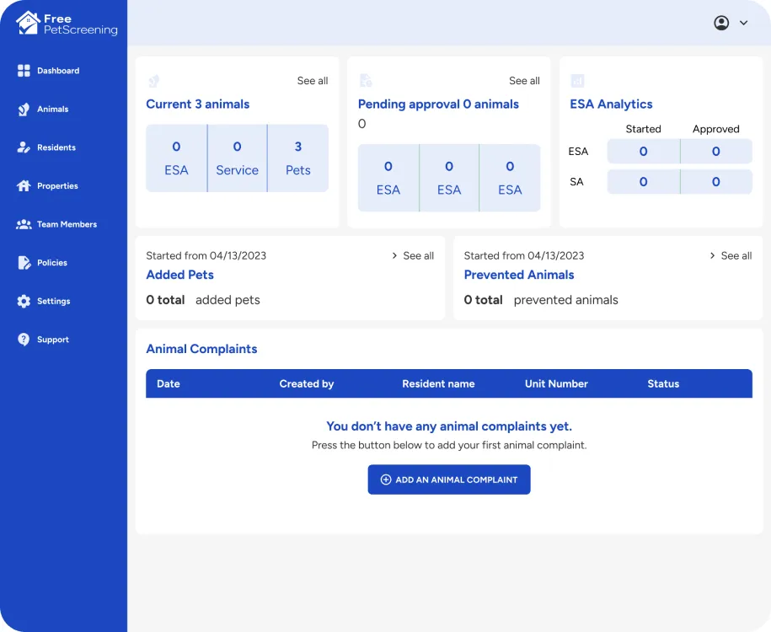771x632 pixels.
Task: Click See all in Pending approval card
Action: point(524,81)
